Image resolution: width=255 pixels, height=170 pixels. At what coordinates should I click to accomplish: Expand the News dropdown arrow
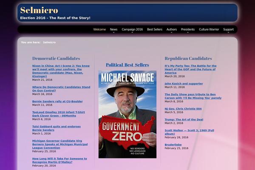pos(113,32)
